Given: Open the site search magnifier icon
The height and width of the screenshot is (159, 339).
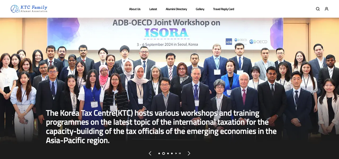Looking at the screenshot, I should tap(318, 9).
